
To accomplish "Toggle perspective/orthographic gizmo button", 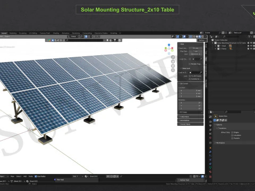I will [x=173, y=70].
